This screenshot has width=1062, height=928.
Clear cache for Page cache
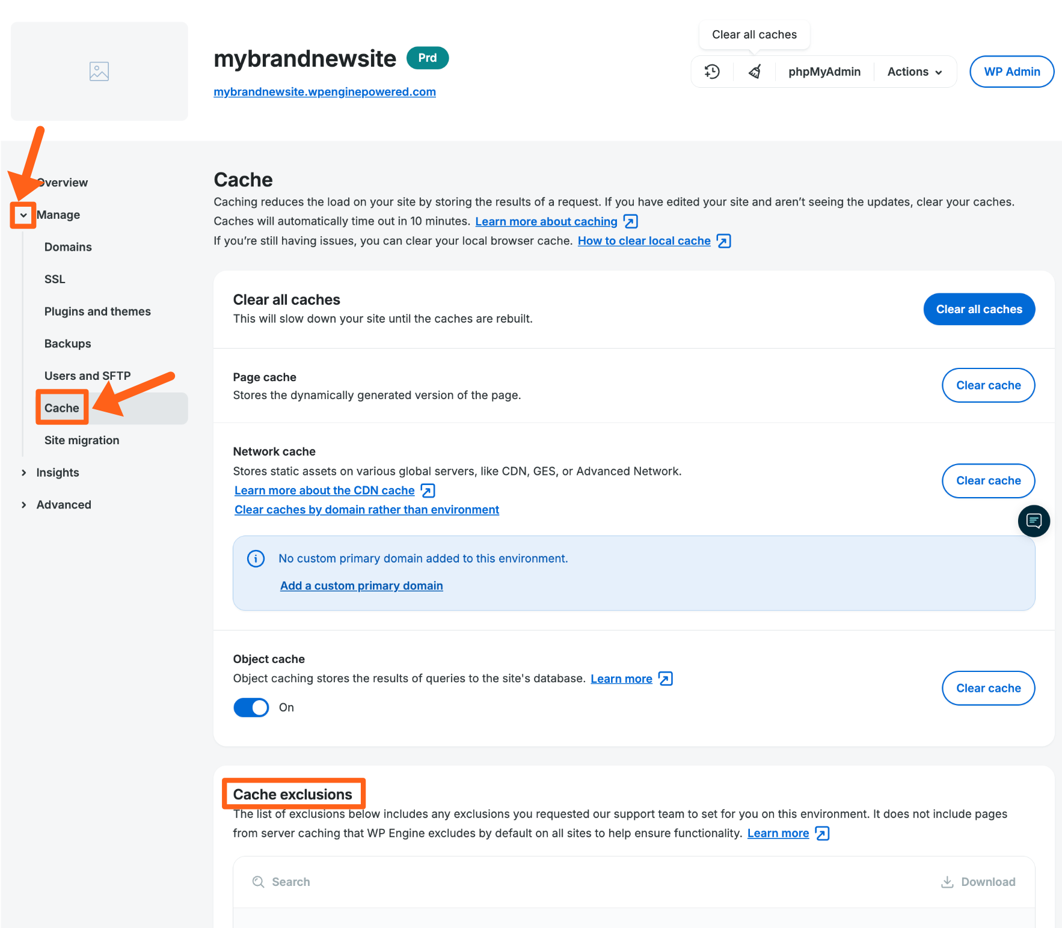click(x=987, y=385)
